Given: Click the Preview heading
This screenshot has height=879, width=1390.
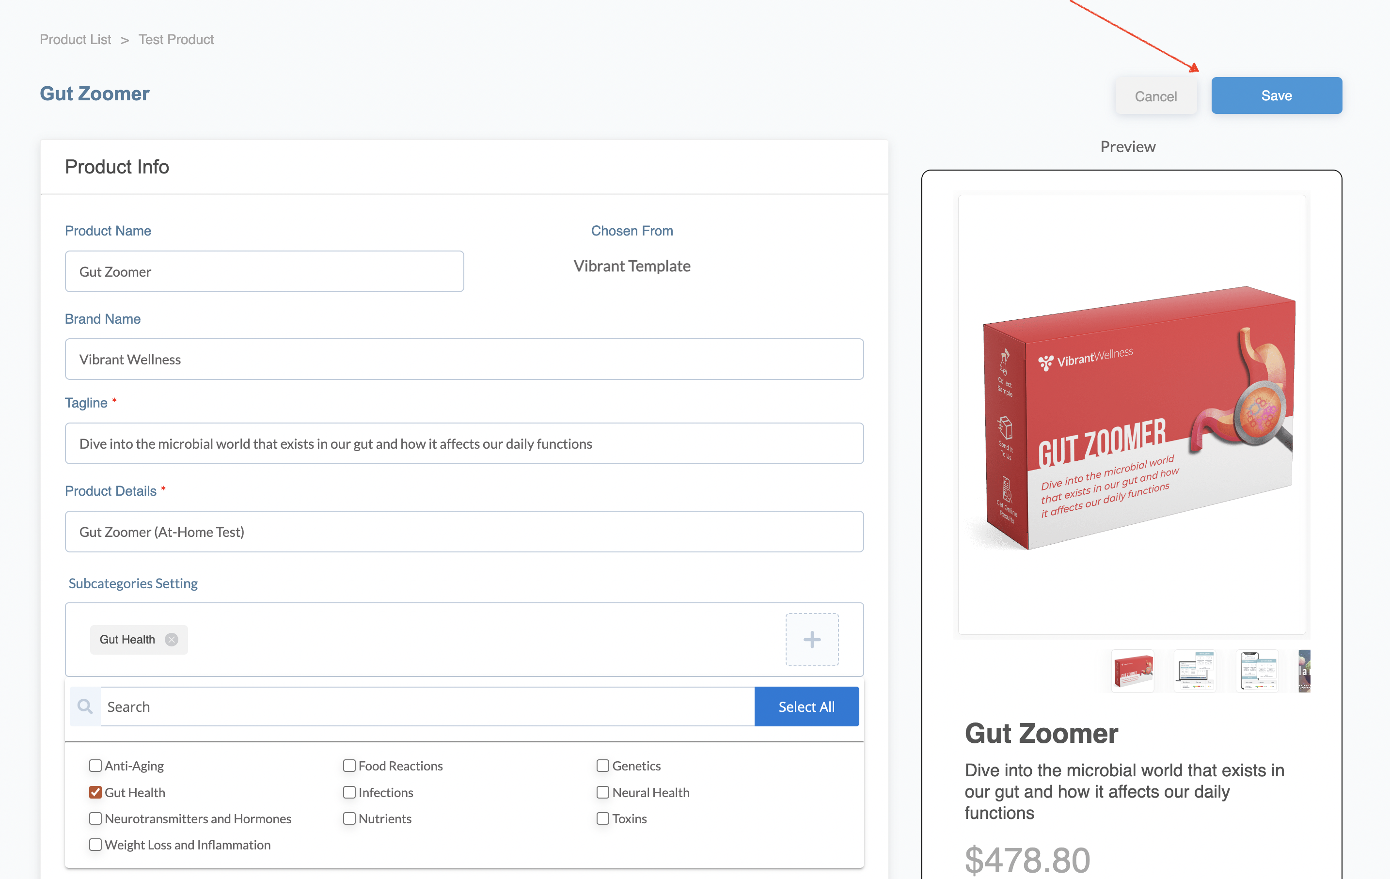Looking at the screenshot, I should point(1127,147).
